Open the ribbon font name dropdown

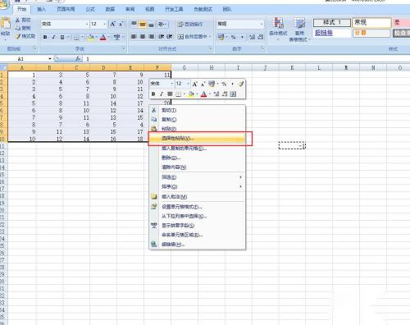pos(87,24)
